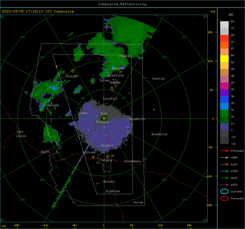Click the Lacombe city label
This screenshot has height=229, width=245.
pyautogui.click(x=118, y=68)
